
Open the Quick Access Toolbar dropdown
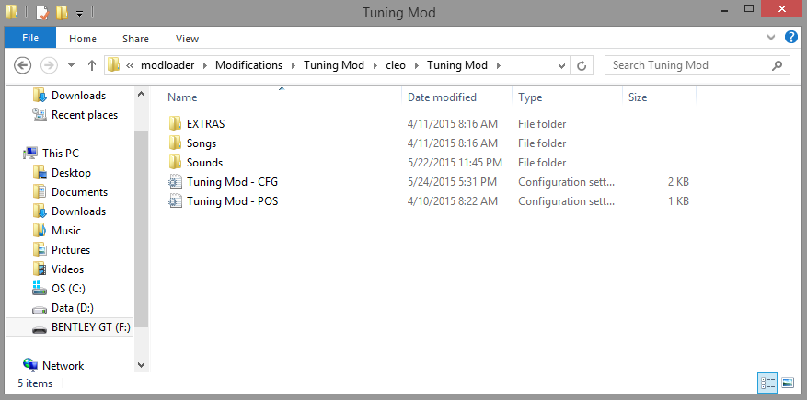[x=80, y=14]
